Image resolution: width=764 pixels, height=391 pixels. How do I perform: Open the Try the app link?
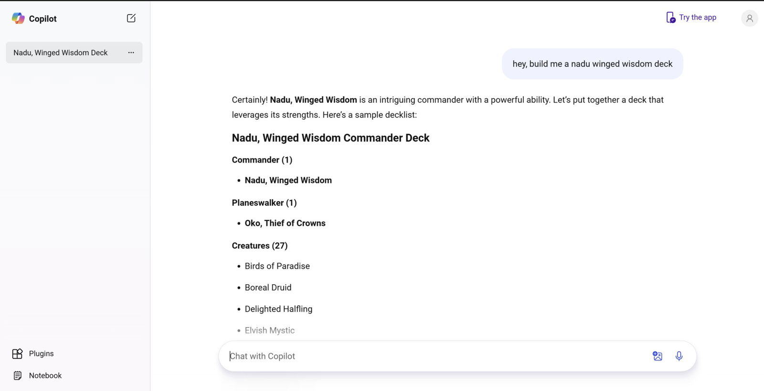click(698, 17)
